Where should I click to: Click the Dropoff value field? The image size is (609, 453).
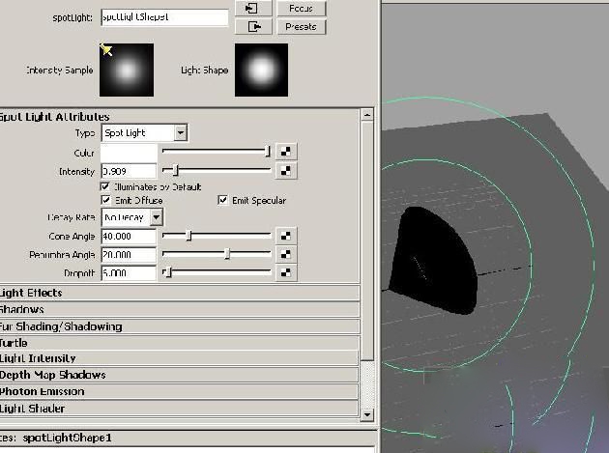[129, 273]
